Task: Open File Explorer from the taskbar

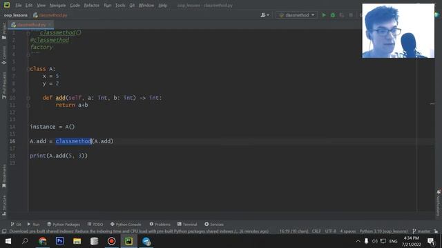Action: 77,241
